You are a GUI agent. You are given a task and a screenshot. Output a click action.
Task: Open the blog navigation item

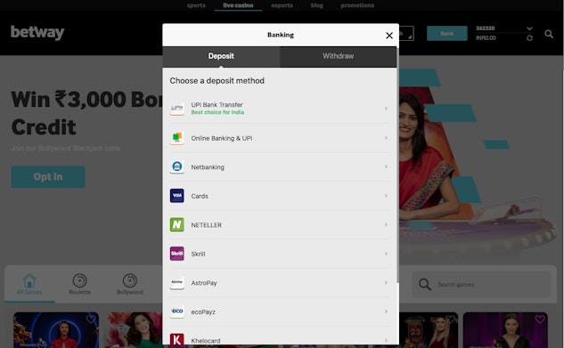point(317,5)
